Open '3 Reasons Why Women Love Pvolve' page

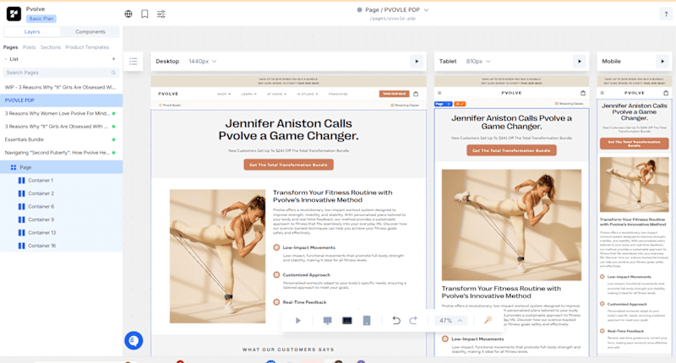61,114
